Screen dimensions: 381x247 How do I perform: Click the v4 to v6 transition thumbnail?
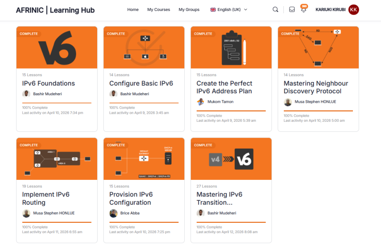tap(231, 159)
